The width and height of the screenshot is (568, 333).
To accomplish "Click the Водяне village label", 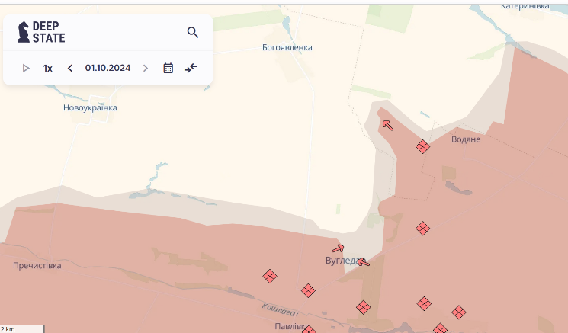I will click(x=466, y=139).
